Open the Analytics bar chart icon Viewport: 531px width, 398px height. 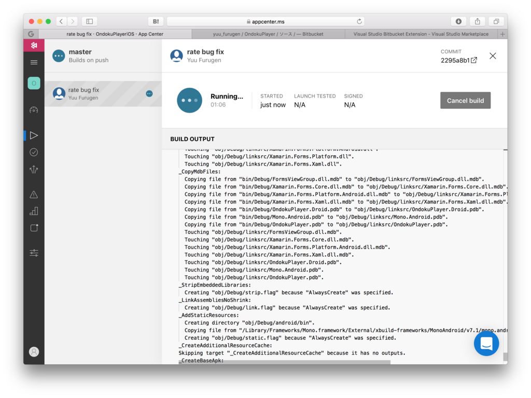(34, 211)
